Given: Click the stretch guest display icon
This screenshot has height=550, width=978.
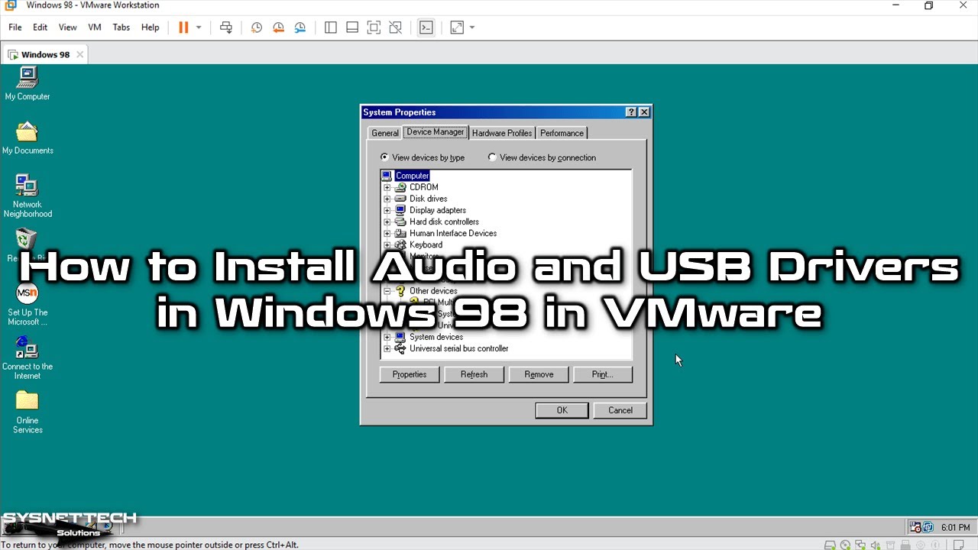Looking at the screenshot, I should (x=457, y=27).
